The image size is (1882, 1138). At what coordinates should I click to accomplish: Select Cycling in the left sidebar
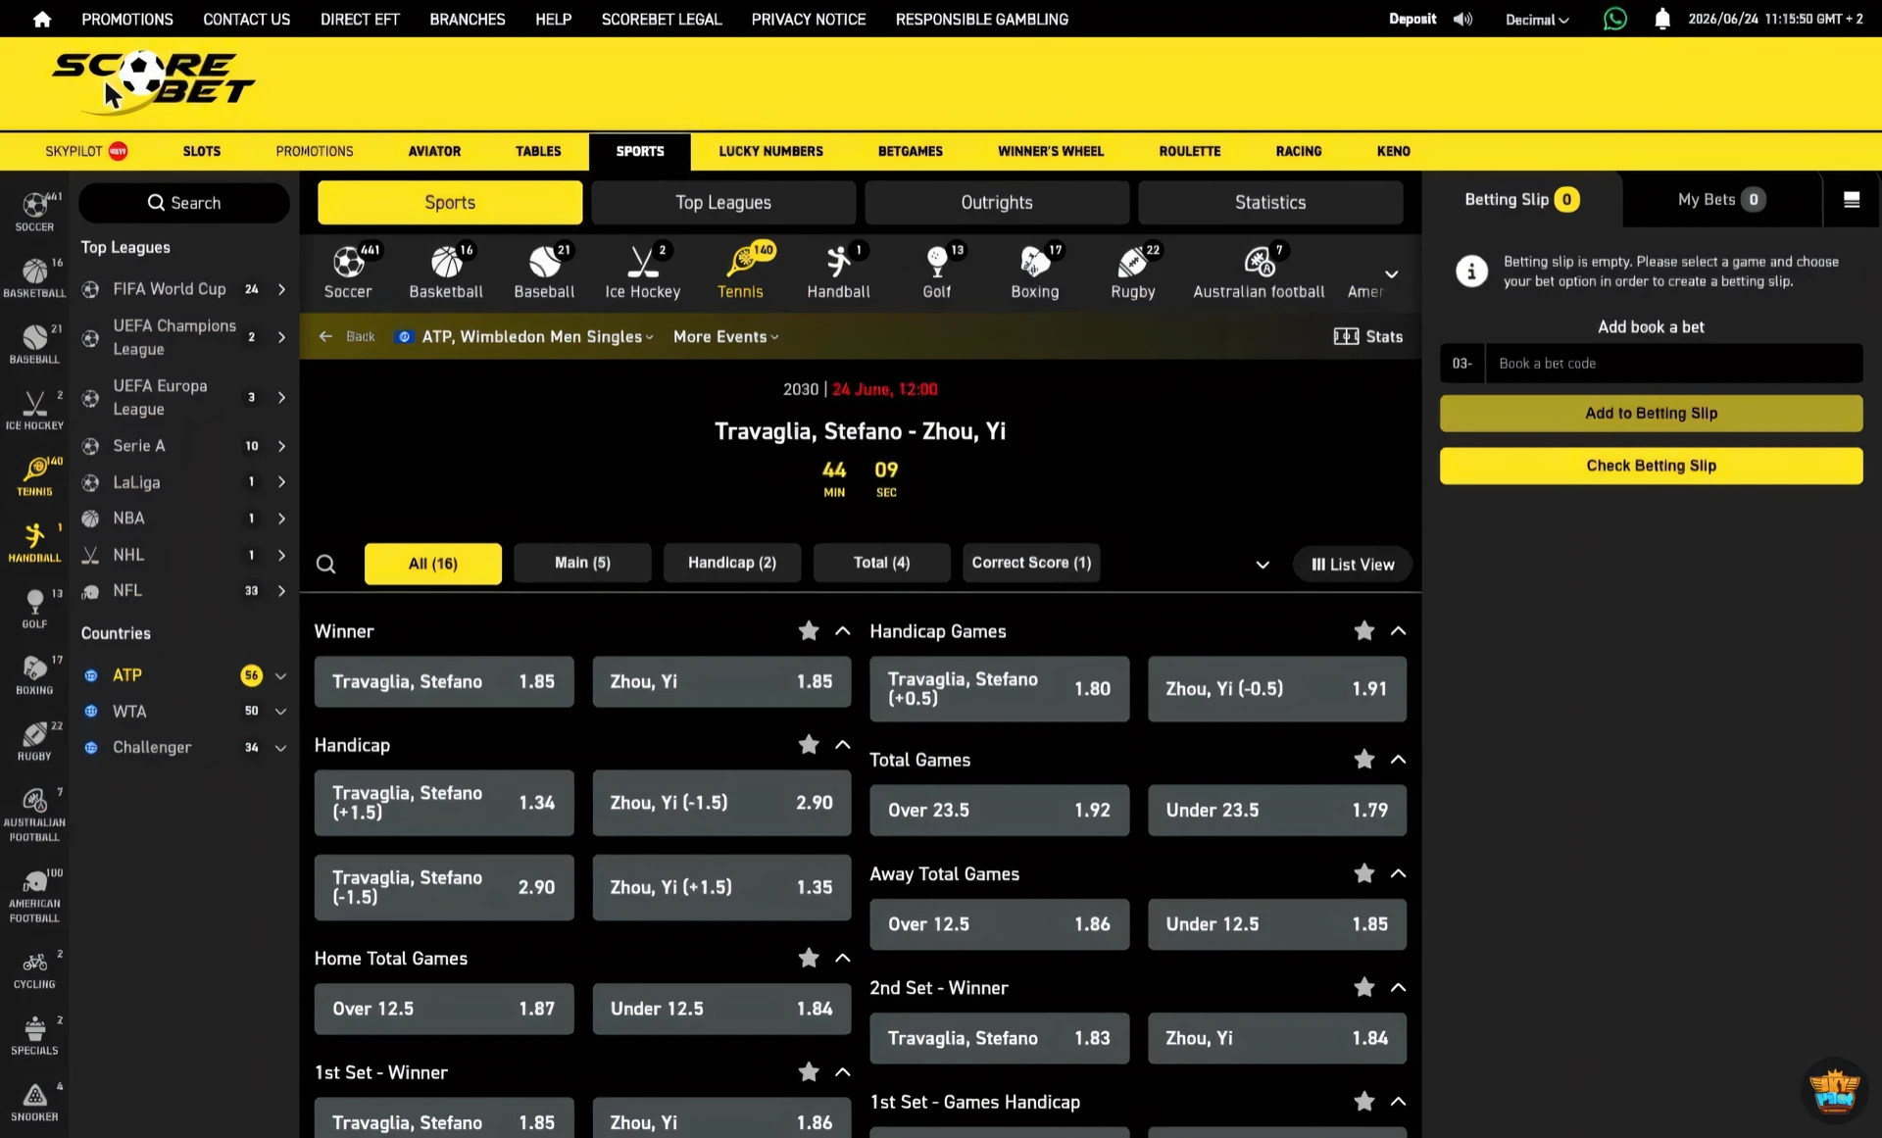34,969
